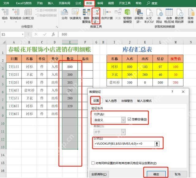The width and height of the screenshot is (196, 178).
Task: Load data 自表格/区域
Action: pyautogui.click(x=169, y=16)
